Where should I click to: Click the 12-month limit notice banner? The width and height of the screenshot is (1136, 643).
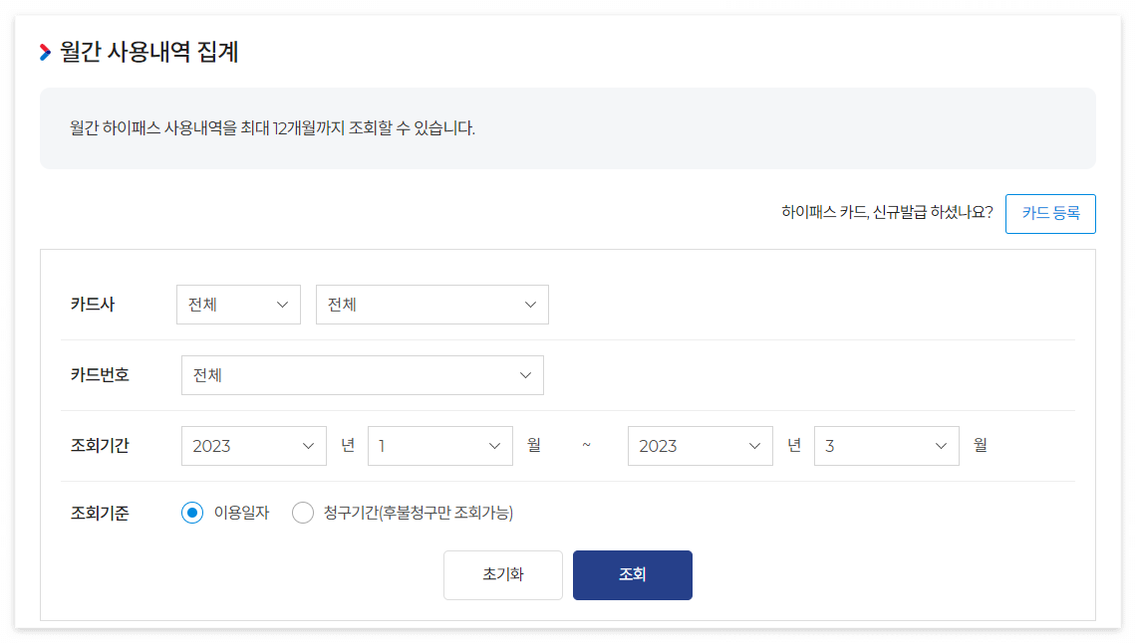[x=568, y=128]
